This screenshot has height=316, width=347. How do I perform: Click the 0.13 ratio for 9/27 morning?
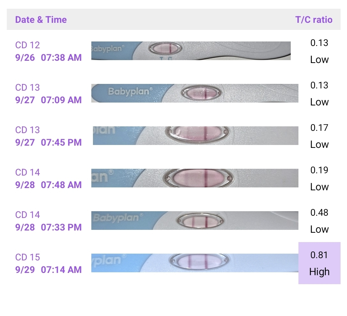(319, 86)
